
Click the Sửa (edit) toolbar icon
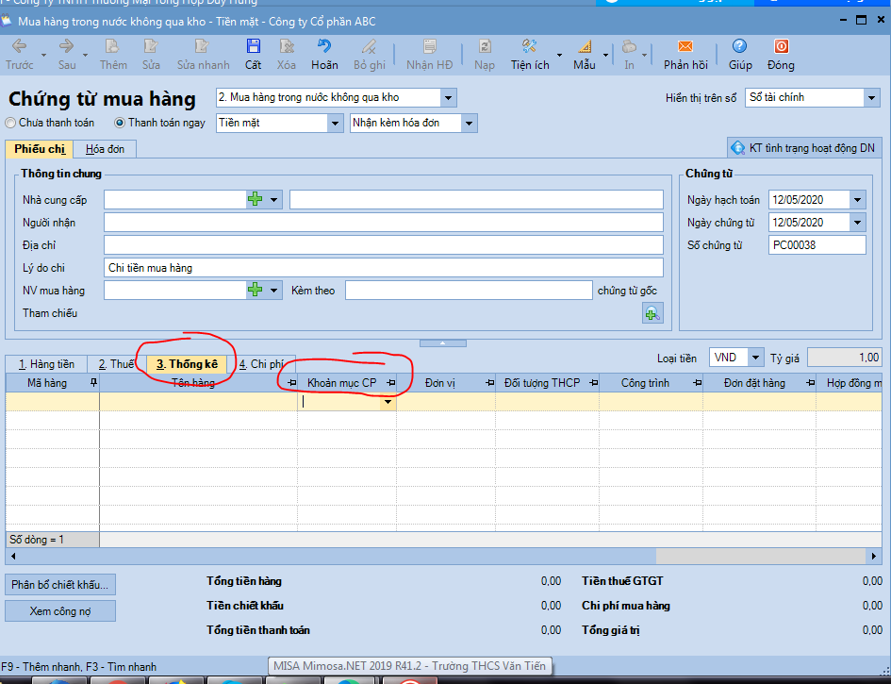(x=151, y=55)
